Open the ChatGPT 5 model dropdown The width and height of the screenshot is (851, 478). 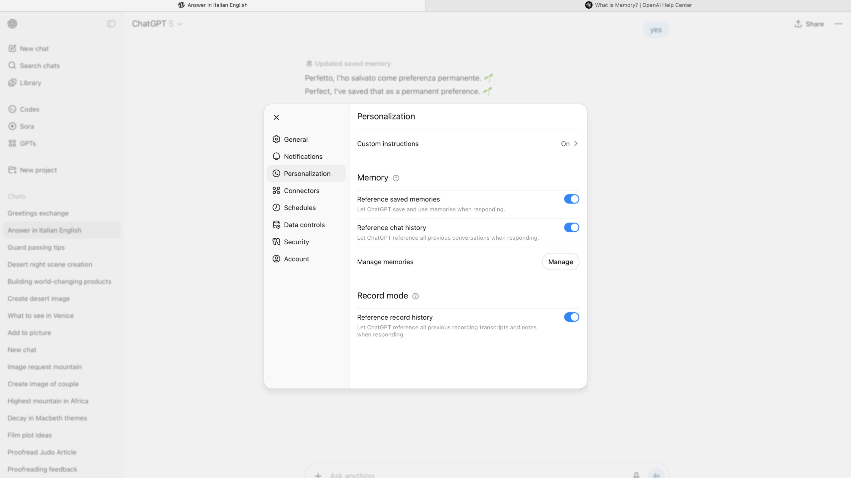[x=157, y=24]
